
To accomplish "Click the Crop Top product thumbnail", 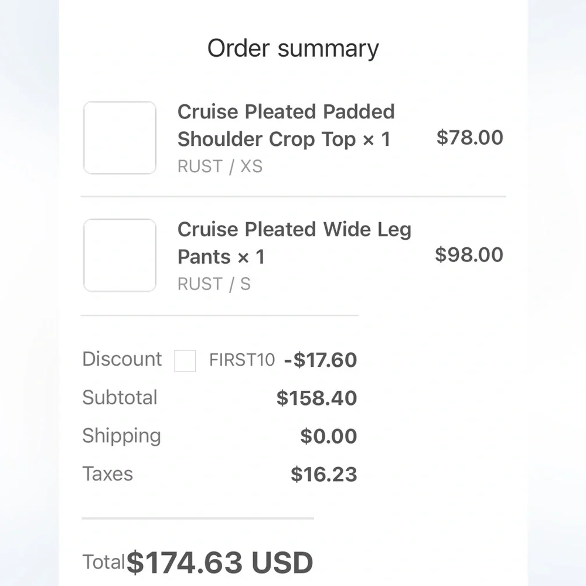I will (x=120, y=138).
